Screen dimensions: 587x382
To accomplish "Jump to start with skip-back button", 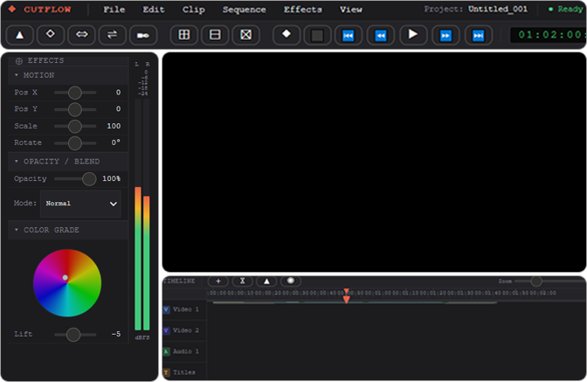I will [x=349, y=36].
